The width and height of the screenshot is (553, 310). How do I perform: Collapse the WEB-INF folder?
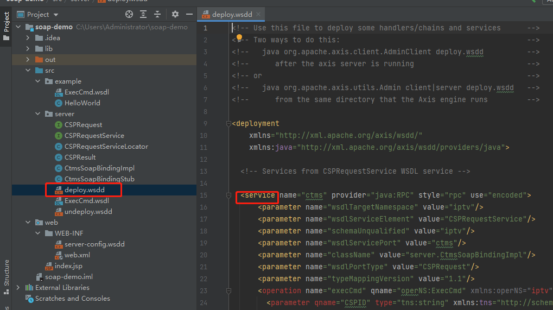click(38, 233)
